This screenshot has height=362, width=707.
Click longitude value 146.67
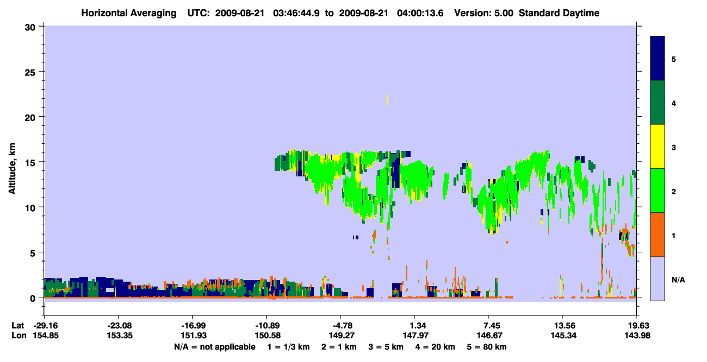[x=488, y=335]
